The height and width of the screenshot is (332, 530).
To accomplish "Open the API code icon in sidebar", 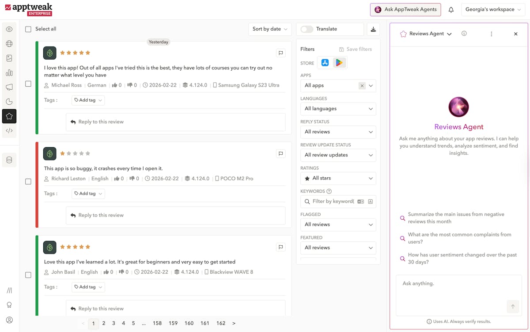I will [9, 131].
